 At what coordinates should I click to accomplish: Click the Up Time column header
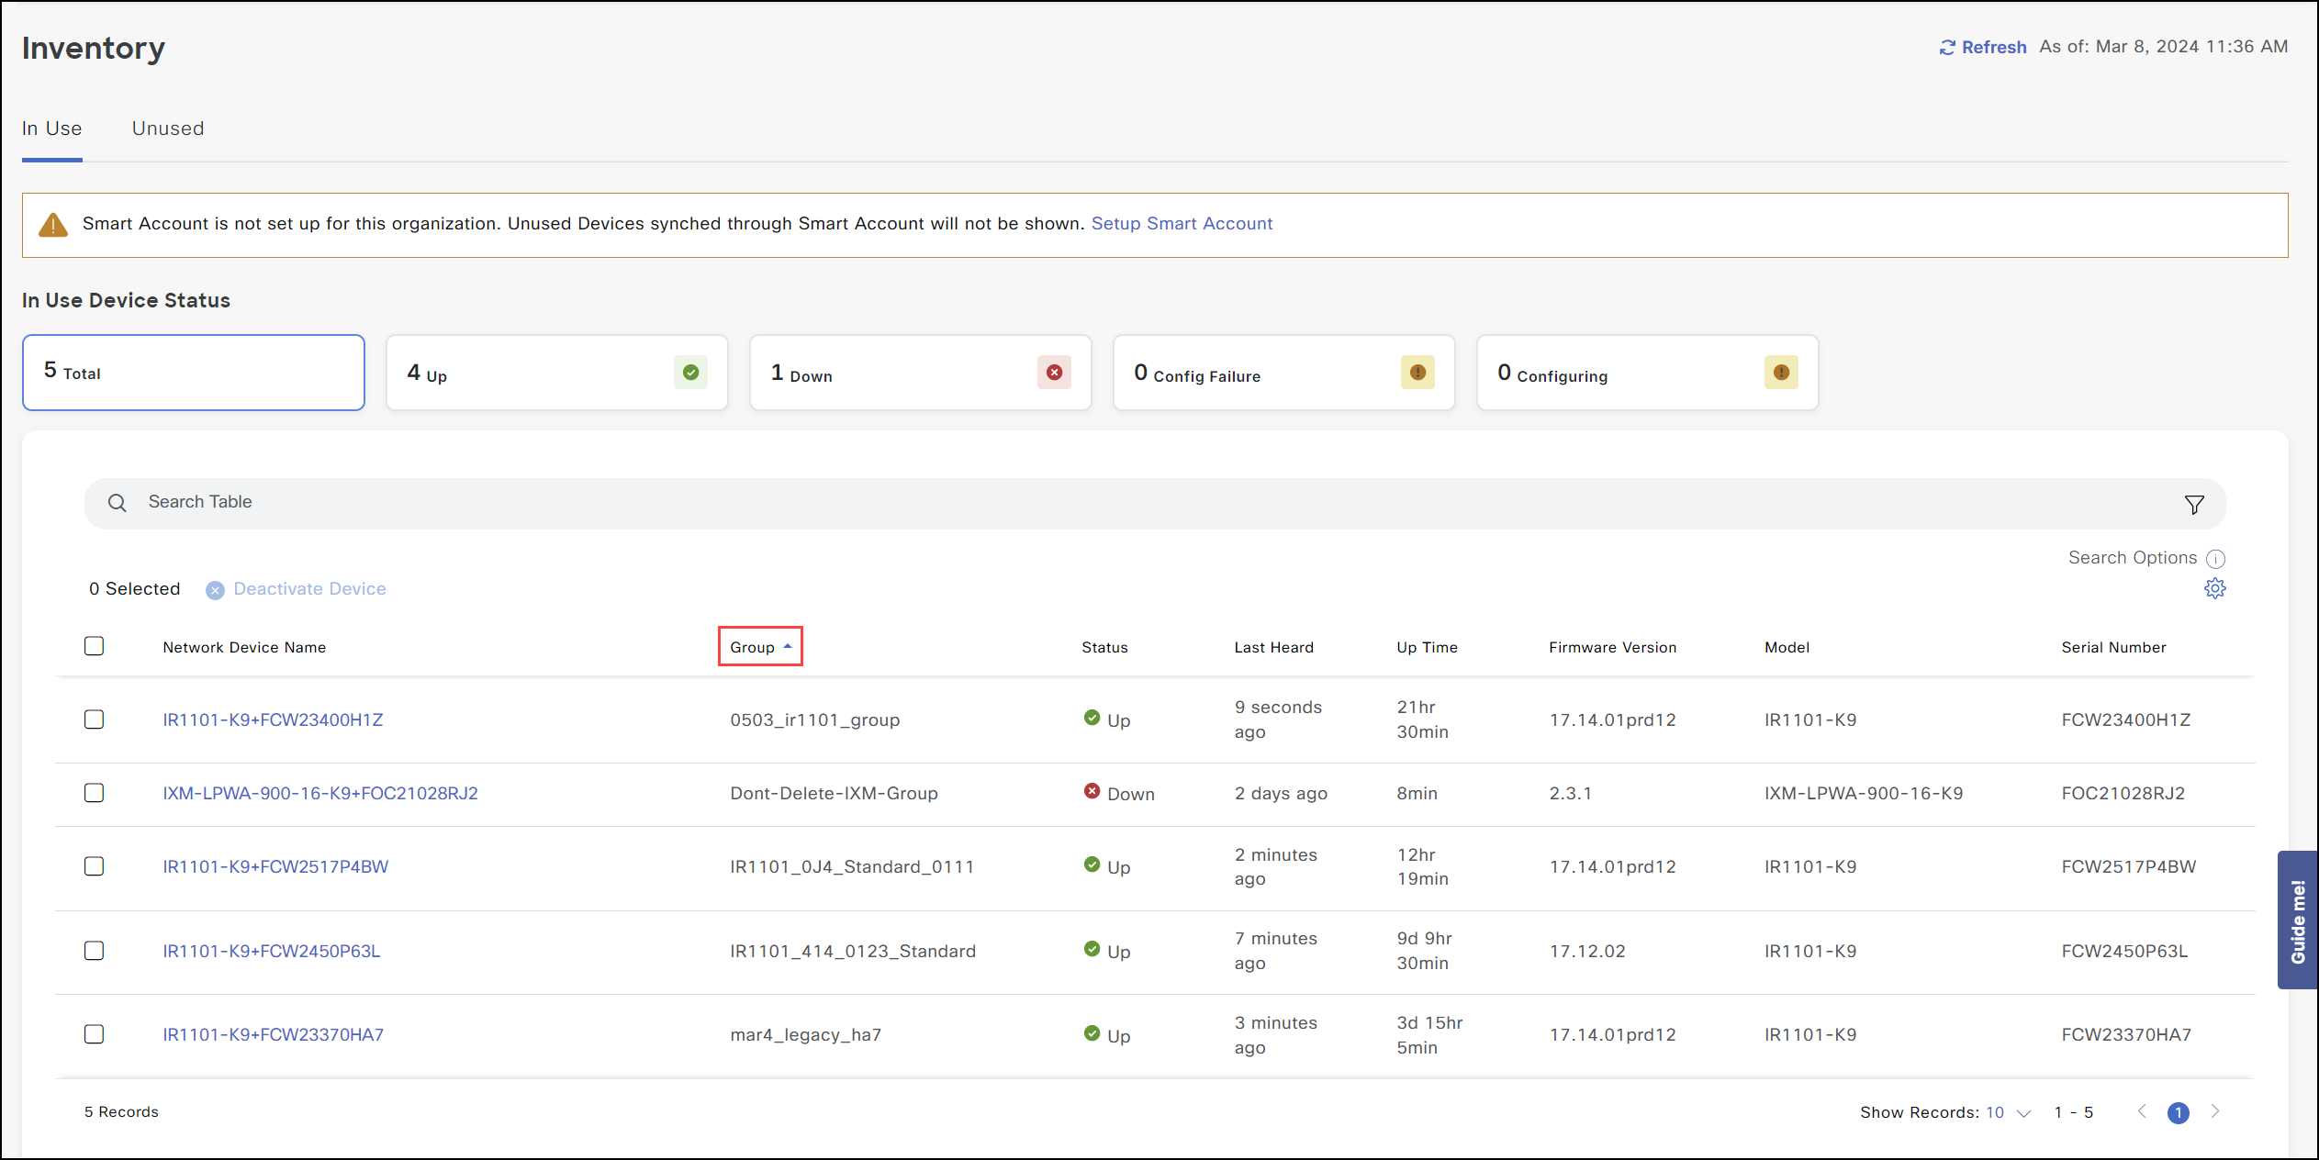tap(1427, 648)
